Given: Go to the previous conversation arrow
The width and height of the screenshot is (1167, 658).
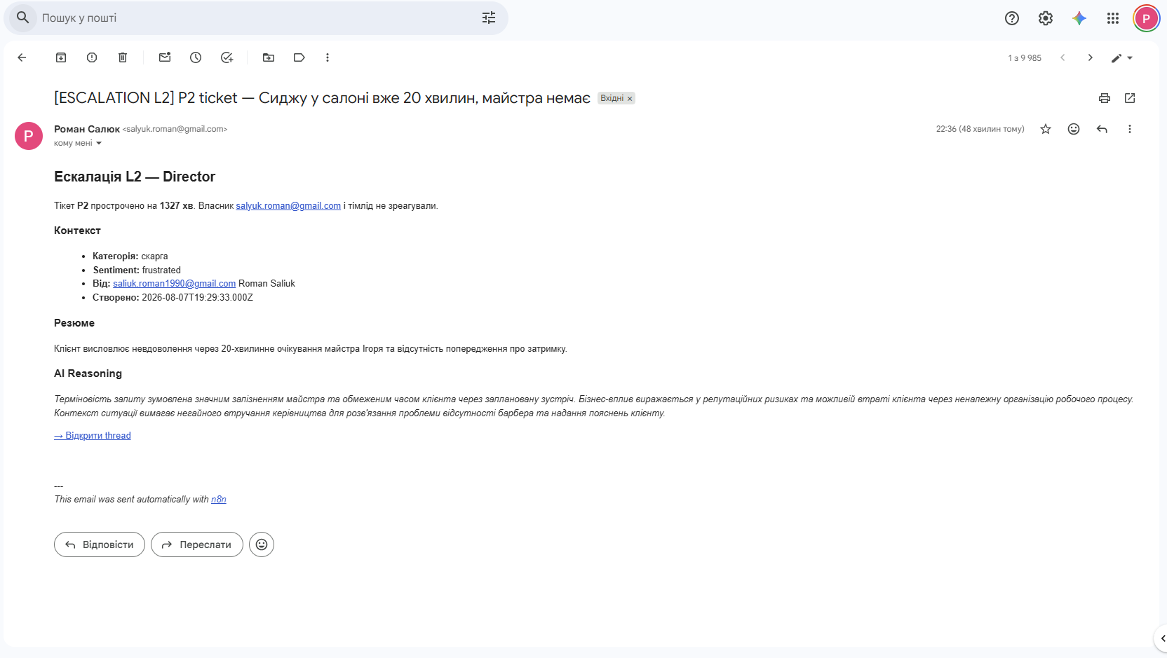Looking at the screenshot, I should [x=1063, y=57].
